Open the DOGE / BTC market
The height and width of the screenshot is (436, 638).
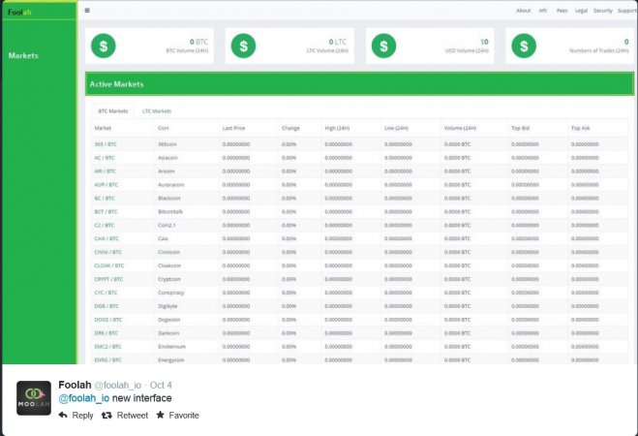pyautogui.click(x=107, y=320)
